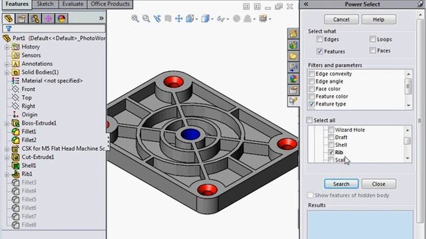The height and width of the screenshot is (239, 426).
Task: Enable the Edge angle filter
Action: 312,81
